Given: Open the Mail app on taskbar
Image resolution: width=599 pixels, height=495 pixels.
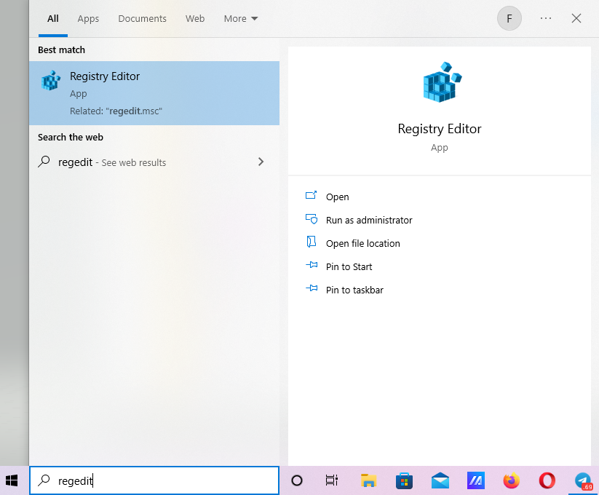Looking at the screenshot, I should click(440, 480).
